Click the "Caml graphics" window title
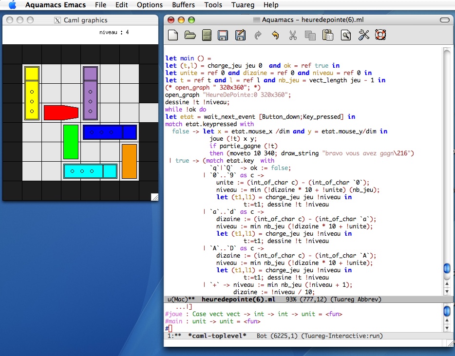 pos(86,20)
